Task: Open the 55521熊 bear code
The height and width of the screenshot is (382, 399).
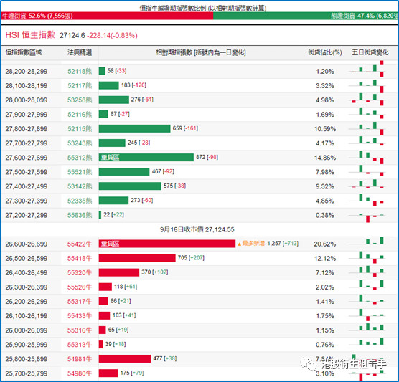Action: (x=80, y=172)
